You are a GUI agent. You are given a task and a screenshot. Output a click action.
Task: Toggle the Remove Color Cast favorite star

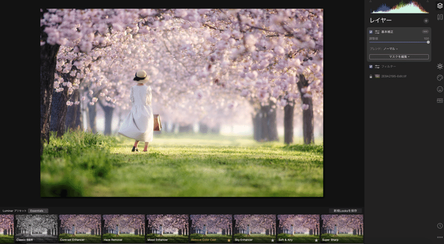(x=229, y=240)
